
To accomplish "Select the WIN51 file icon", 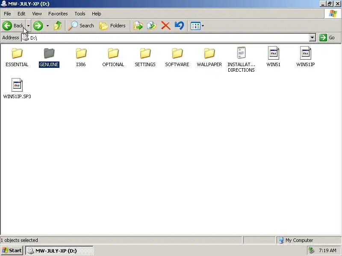I will coord(273,53).
